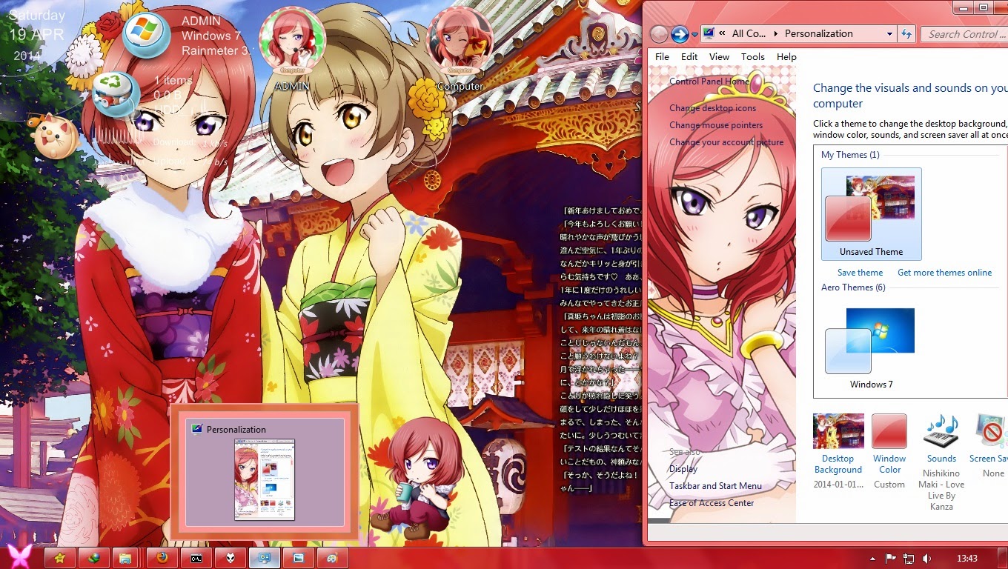Open the address bar history dropdown
The width and height of the screenshot is (1008, 569).
889,34
